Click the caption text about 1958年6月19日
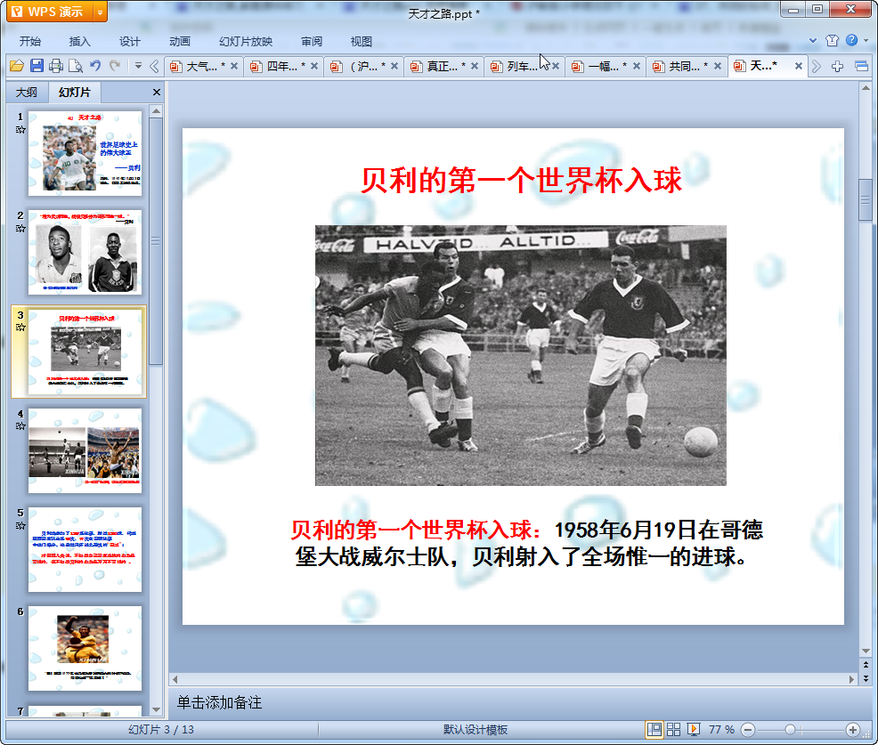 point(526,543)
